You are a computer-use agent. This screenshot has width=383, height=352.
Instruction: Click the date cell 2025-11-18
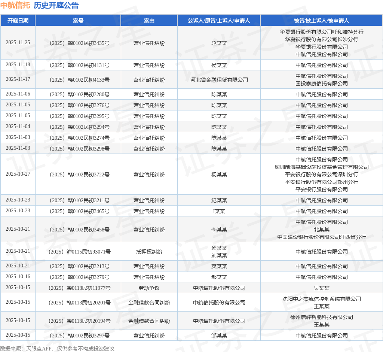pos(18,64)
